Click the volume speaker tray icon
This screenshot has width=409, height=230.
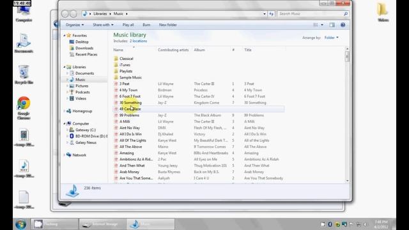366,224
